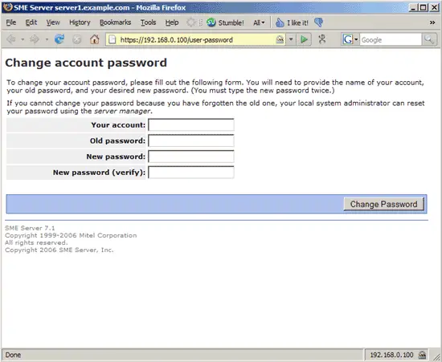Minimize the Firefox window
442x362 pixels.
click(413, 7)
